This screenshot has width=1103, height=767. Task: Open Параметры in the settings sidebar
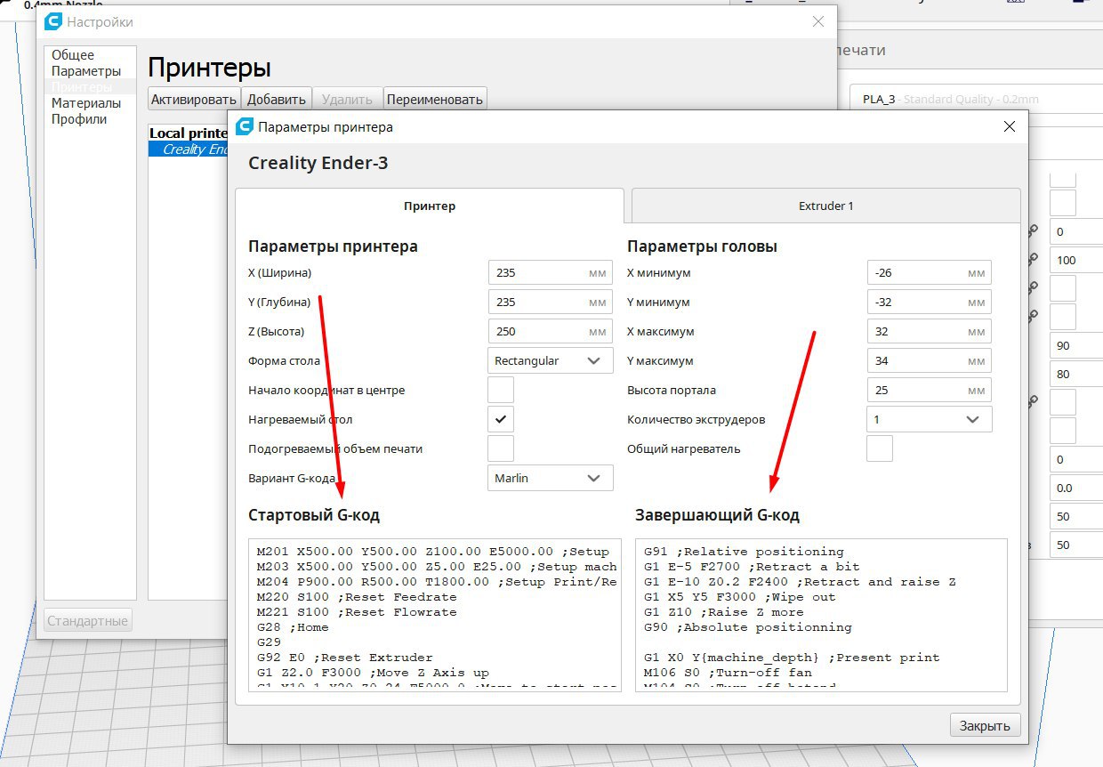pyautogui.click(x=86, y=71)
